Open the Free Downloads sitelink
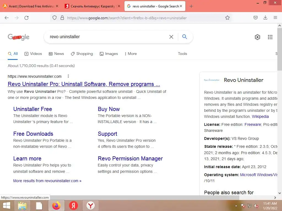The width and height of the screenshot is (282, 211). 33,134
